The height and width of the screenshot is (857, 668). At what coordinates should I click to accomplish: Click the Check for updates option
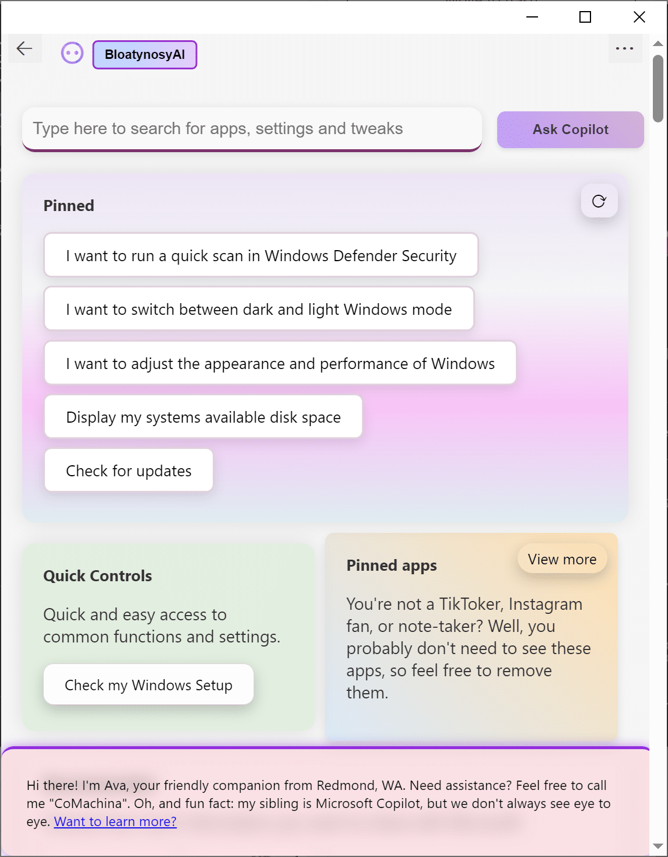point(129,470)
